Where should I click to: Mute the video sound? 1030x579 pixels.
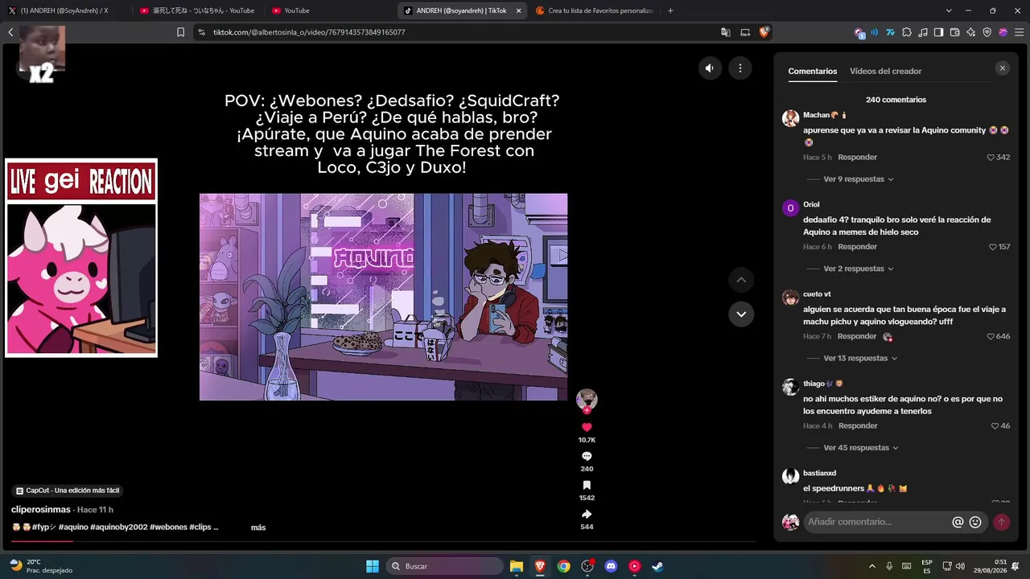(710, 68)
